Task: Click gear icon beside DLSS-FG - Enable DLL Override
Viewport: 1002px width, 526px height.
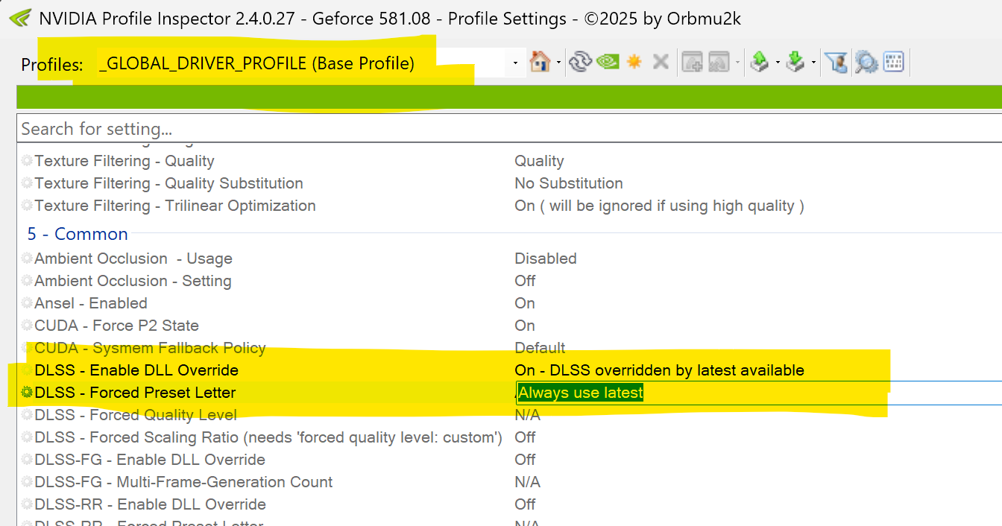Action: coord(27,460)
